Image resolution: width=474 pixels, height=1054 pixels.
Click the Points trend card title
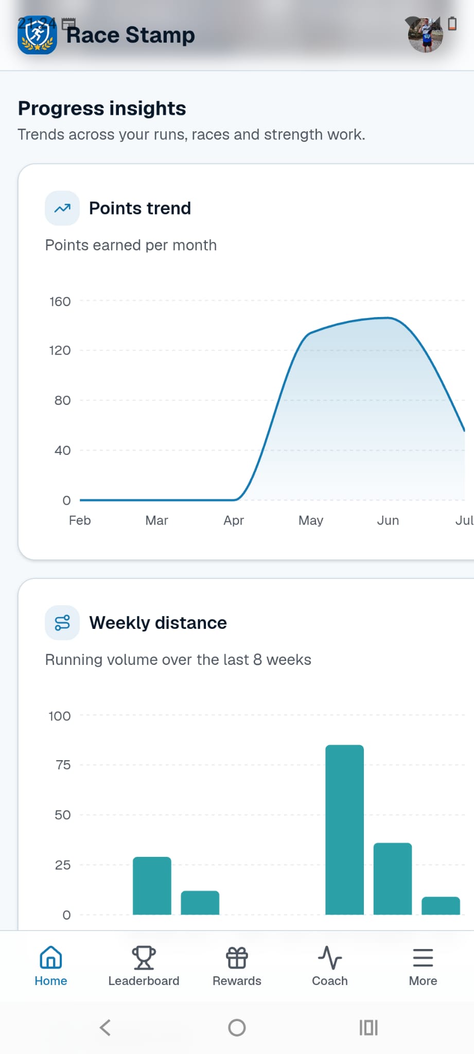point(140,208)
